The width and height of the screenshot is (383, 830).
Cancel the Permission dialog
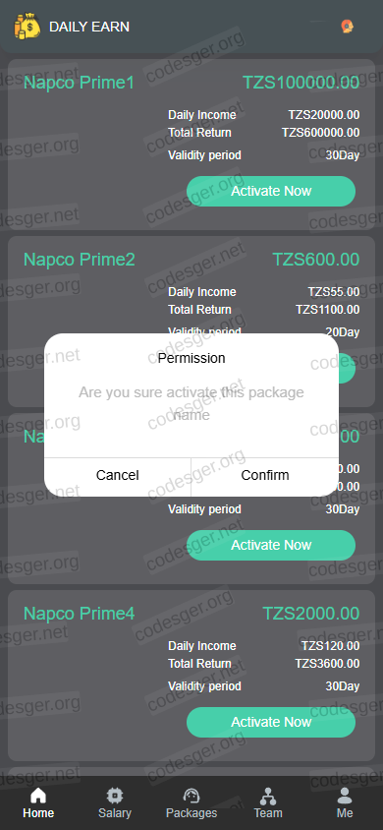[117, 475]
